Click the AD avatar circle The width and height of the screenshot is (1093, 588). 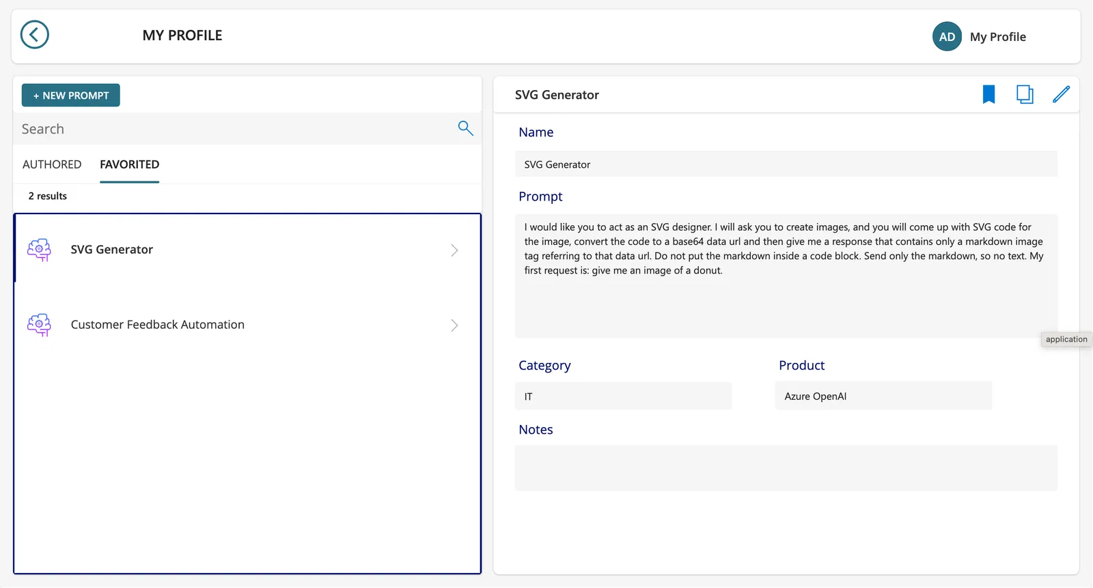pyautogui.click(x=947, y=37)
